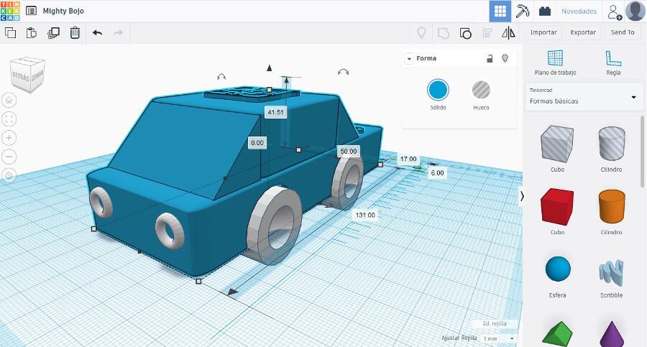The image size is (647, 347).
Task: Collapse the Forma panel arrow
Action: [409, 58]
